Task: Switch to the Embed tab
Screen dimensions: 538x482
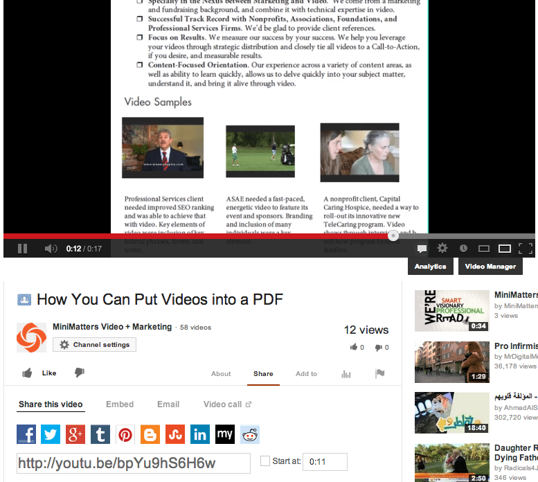Action: point(120,404)
